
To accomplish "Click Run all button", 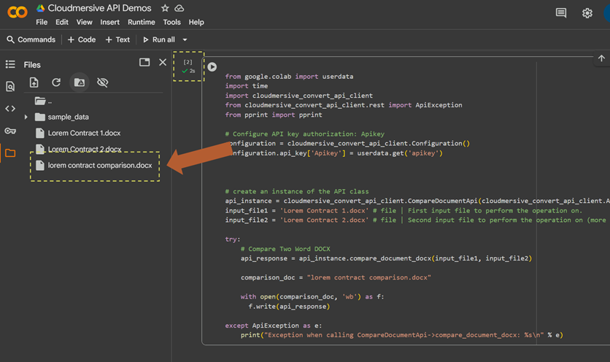I will pyautogui.click(x=159, y=39).
